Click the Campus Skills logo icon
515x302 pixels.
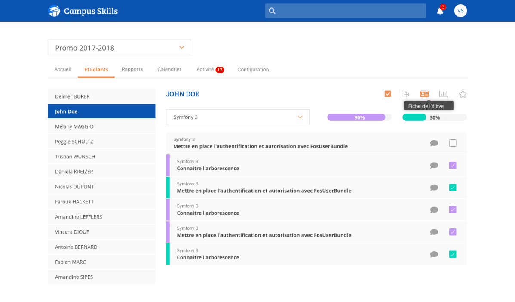[x=54, y=11]
